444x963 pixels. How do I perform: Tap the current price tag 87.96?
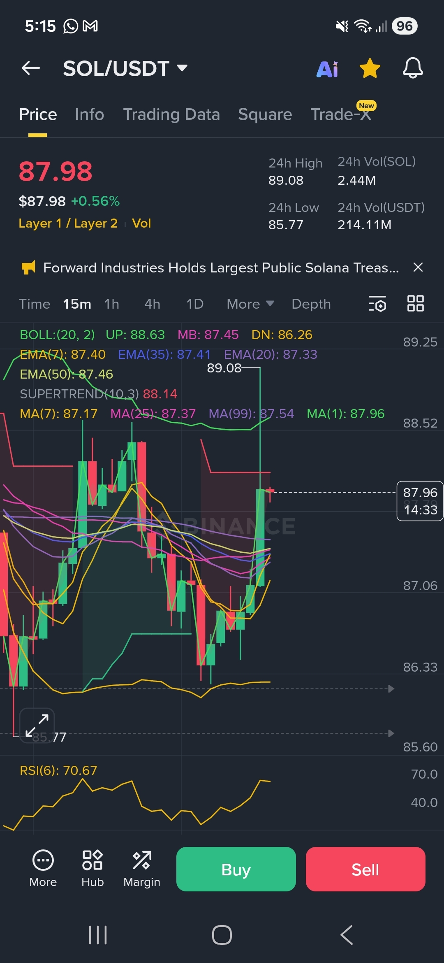tap(420, 501)
